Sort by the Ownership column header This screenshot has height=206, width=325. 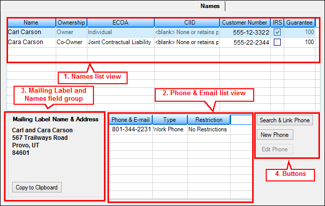pyautogui.click(x=71, y=23)
